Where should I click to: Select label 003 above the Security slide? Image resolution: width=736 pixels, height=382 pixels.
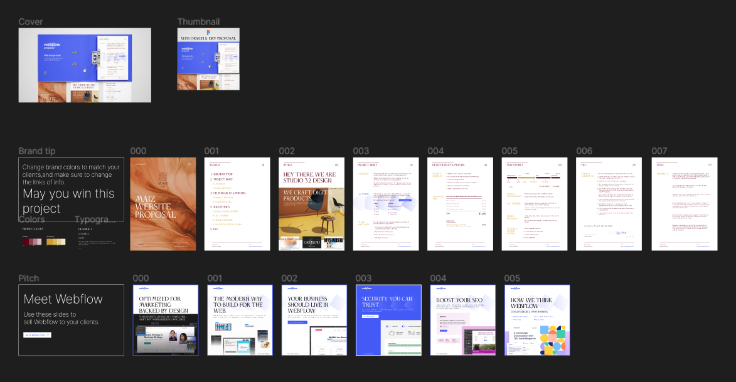364,278
